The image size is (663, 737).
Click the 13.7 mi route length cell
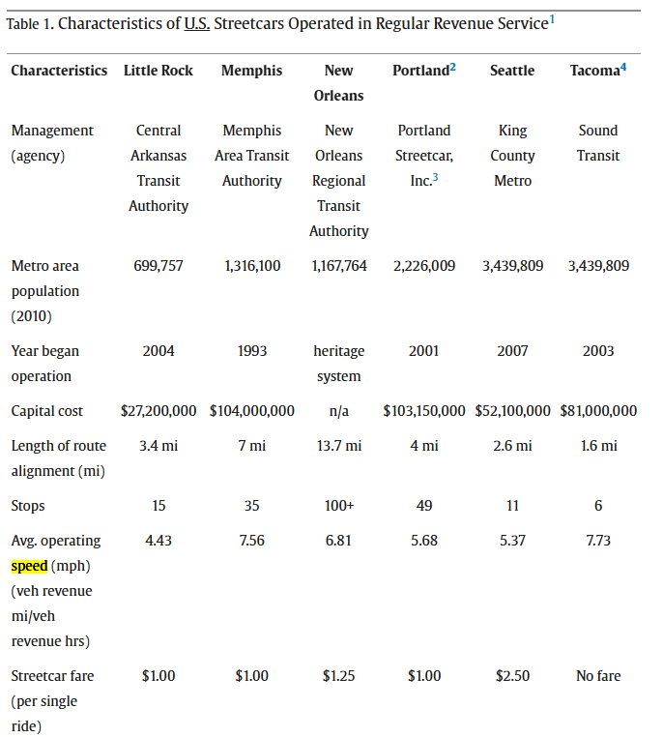(338, 446)
